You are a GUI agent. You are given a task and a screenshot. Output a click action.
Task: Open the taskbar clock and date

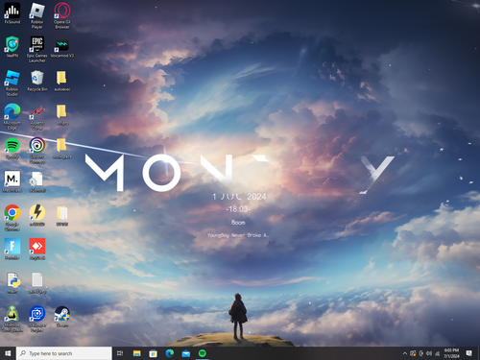coord(451,353)
